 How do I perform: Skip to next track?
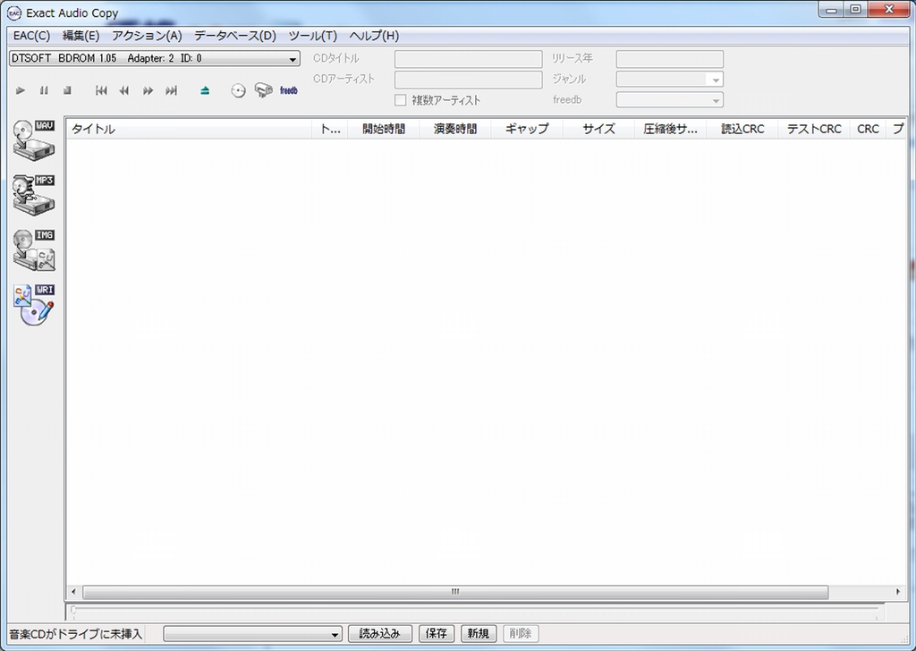pyautogui.click(x=171, y=90)
